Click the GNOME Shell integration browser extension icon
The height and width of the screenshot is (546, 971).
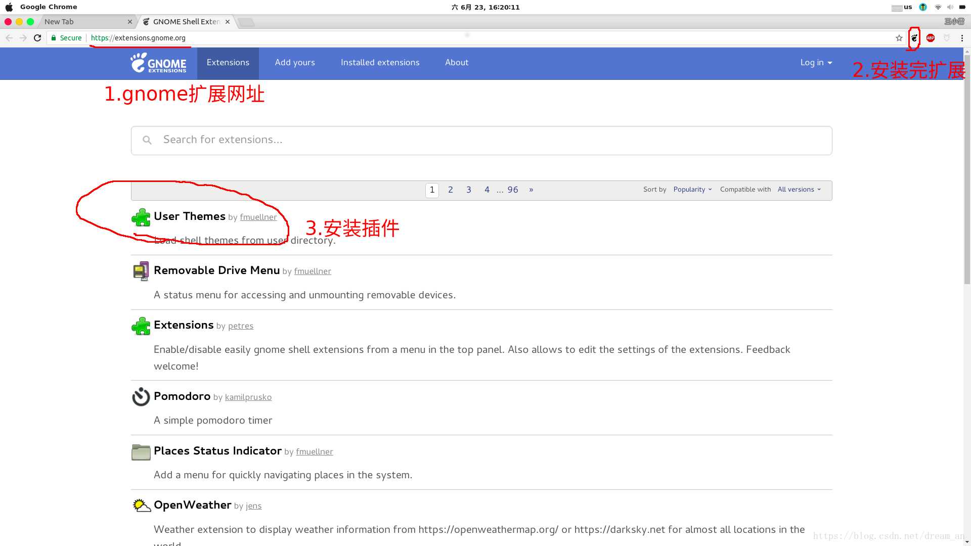coord(914,38)
